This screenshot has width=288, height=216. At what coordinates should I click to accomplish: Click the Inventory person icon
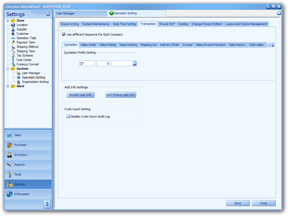(x=9, y=155)
